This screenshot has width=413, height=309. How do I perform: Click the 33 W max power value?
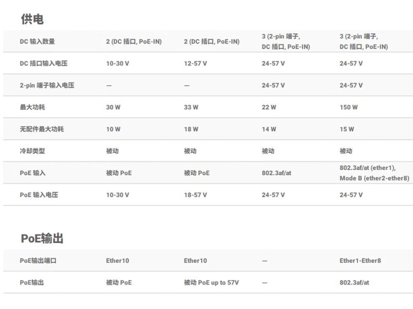pyautogui.click(x=191, y=107)
